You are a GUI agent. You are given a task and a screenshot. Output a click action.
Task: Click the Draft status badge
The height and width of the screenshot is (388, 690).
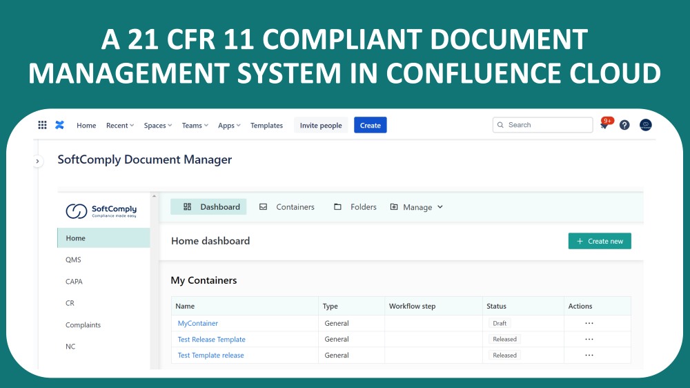point(500,323)
